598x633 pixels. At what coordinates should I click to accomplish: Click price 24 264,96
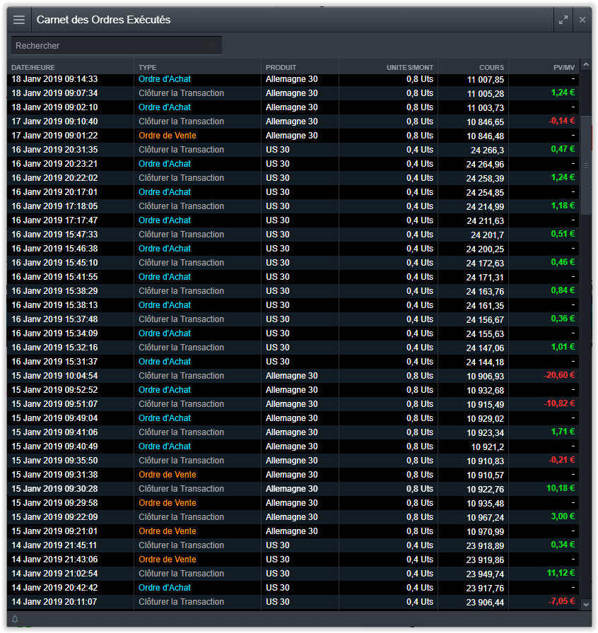click(485, 165)
